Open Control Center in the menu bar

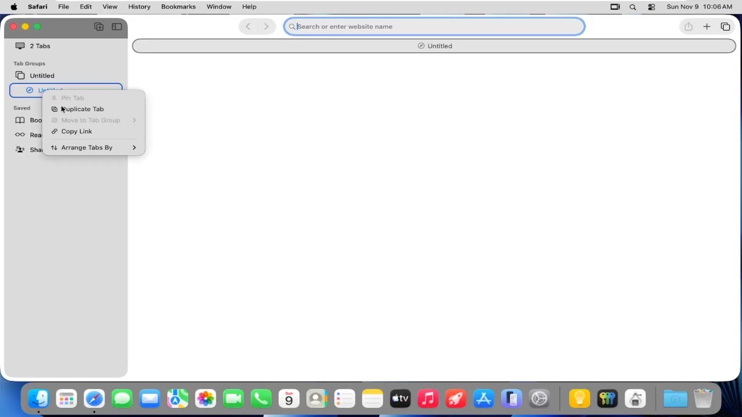[652, 7]
